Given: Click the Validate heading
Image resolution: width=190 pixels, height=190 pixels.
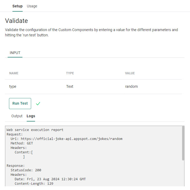Looking at the screenshot, I should [x=16, y=21].
